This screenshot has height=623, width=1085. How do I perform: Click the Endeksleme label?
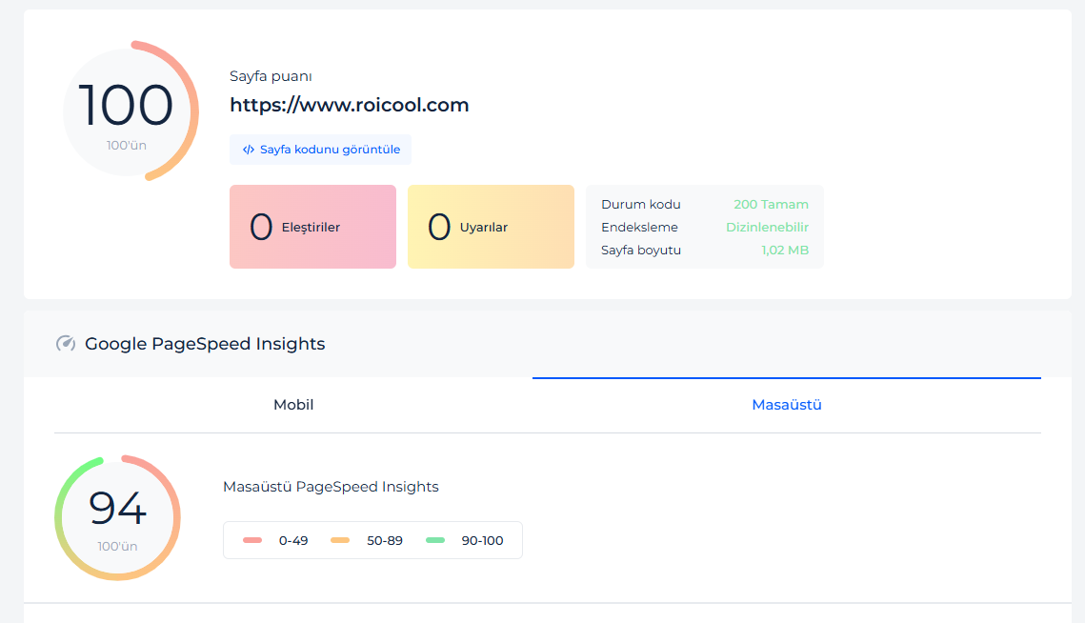tap(639, 227)
